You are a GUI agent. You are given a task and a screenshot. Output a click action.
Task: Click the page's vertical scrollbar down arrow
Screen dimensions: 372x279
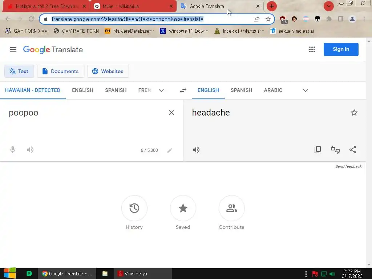click(369, 265)
